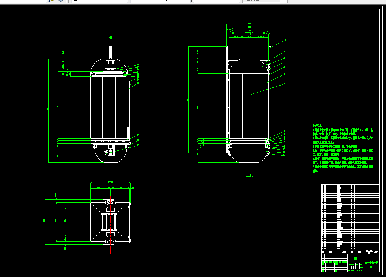Click the section mark below the section view

pyautogui.click(x=250, y=176)
